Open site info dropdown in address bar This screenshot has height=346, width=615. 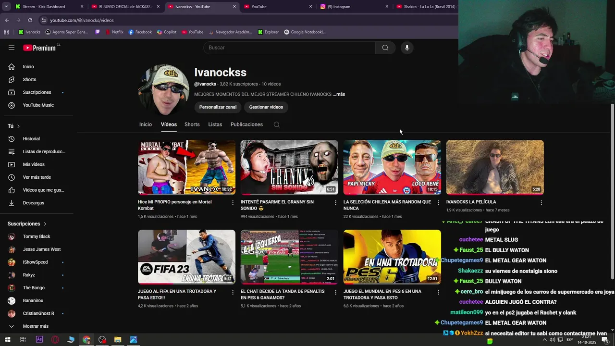pos(44,20)
